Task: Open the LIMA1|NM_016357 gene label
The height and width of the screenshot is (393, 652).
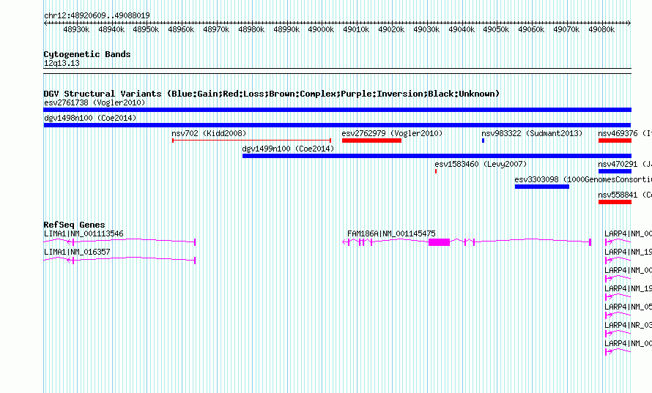Action: [x=77, y=252]
